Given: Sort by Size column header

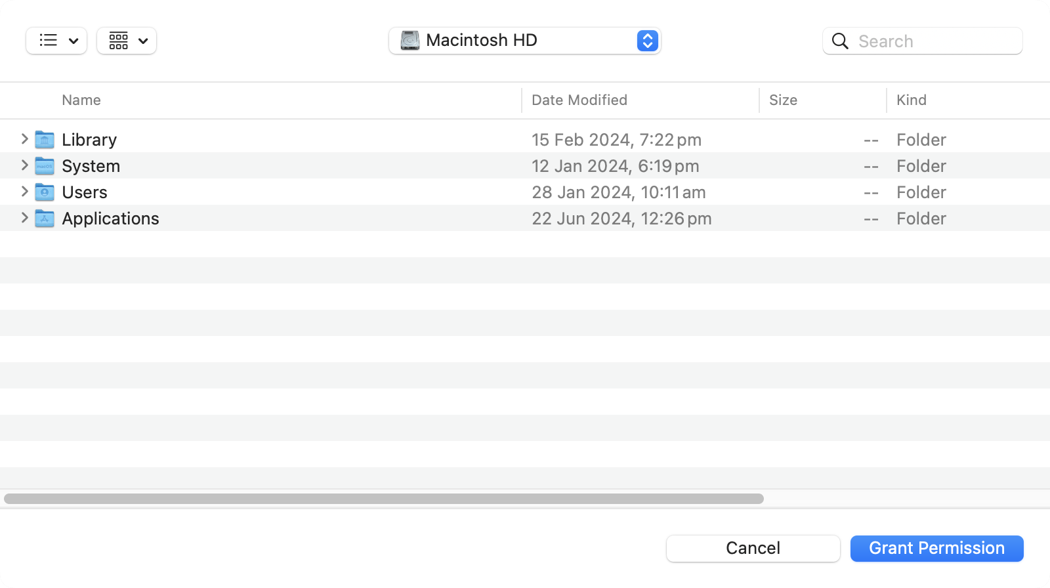Looking at the screenshot, I should pyautogui.click(x=783, y=100).
